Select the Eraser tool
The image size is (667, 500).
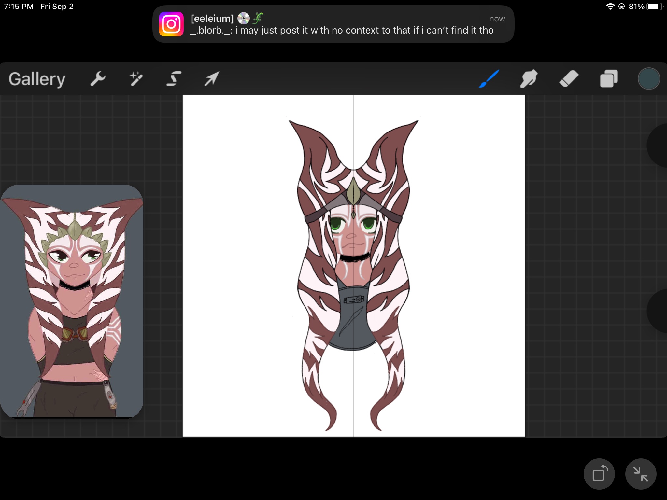pyautogui.click(x=569, y=79)
